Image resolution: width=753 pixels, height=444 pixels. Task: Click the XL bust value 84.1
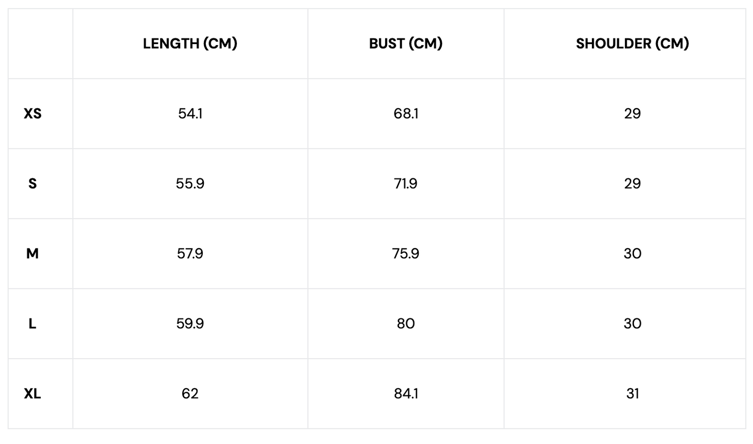[x=406, y=393]
